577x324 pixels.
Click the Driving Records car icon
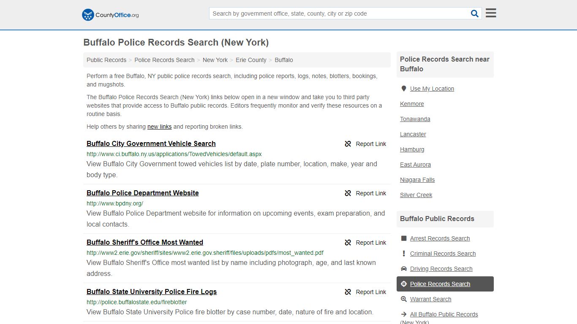click(404, 269)
